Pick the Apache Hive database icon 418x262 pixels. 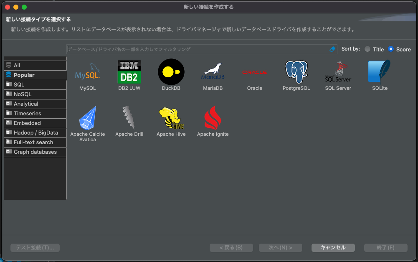[x=171, y=118]
